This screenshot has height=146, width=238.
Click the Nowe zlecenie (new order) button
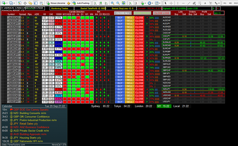point(56,3)
